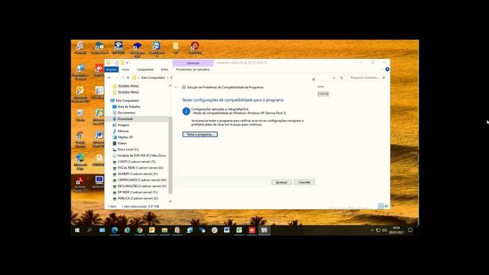489x275 pixels.
Task: Select the Gerenciar contextual tab
Action: click(193, 63)
